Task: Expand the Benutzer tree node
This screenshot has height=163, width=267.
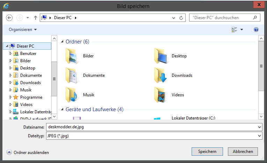Action: (x=10, y=54)
